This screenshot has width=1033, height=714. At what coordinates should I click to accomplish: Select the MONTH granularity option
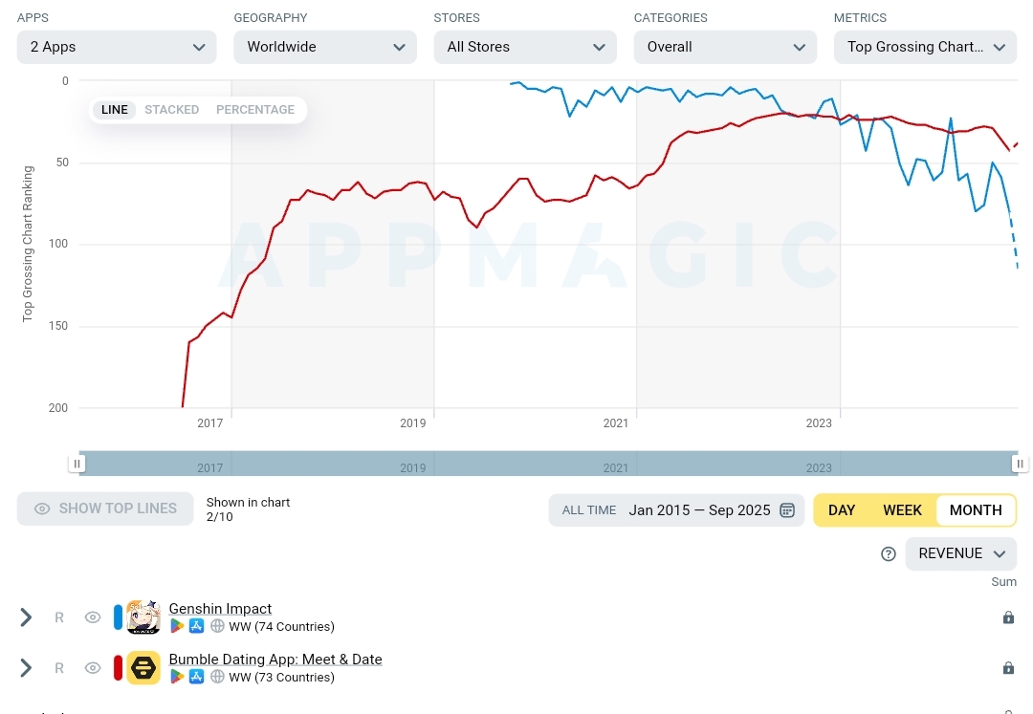(976, 510)
